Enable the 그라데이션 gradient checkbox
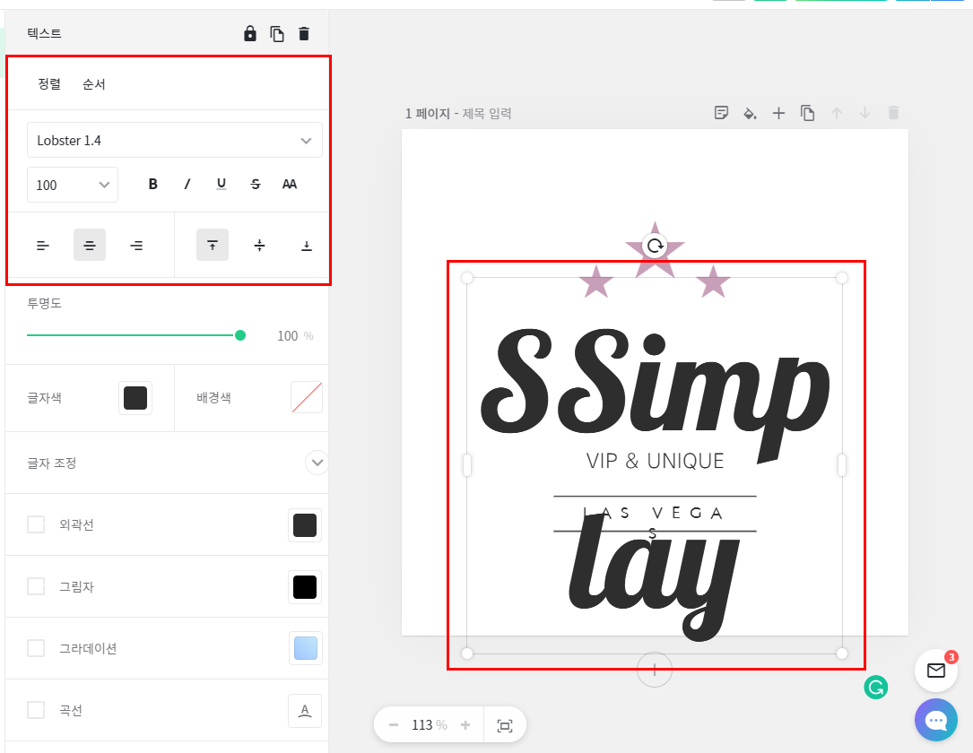This screenshot has height=753, width=973. [36, 648]
